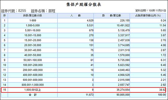Click the security name 朋程

coord(52,11)
